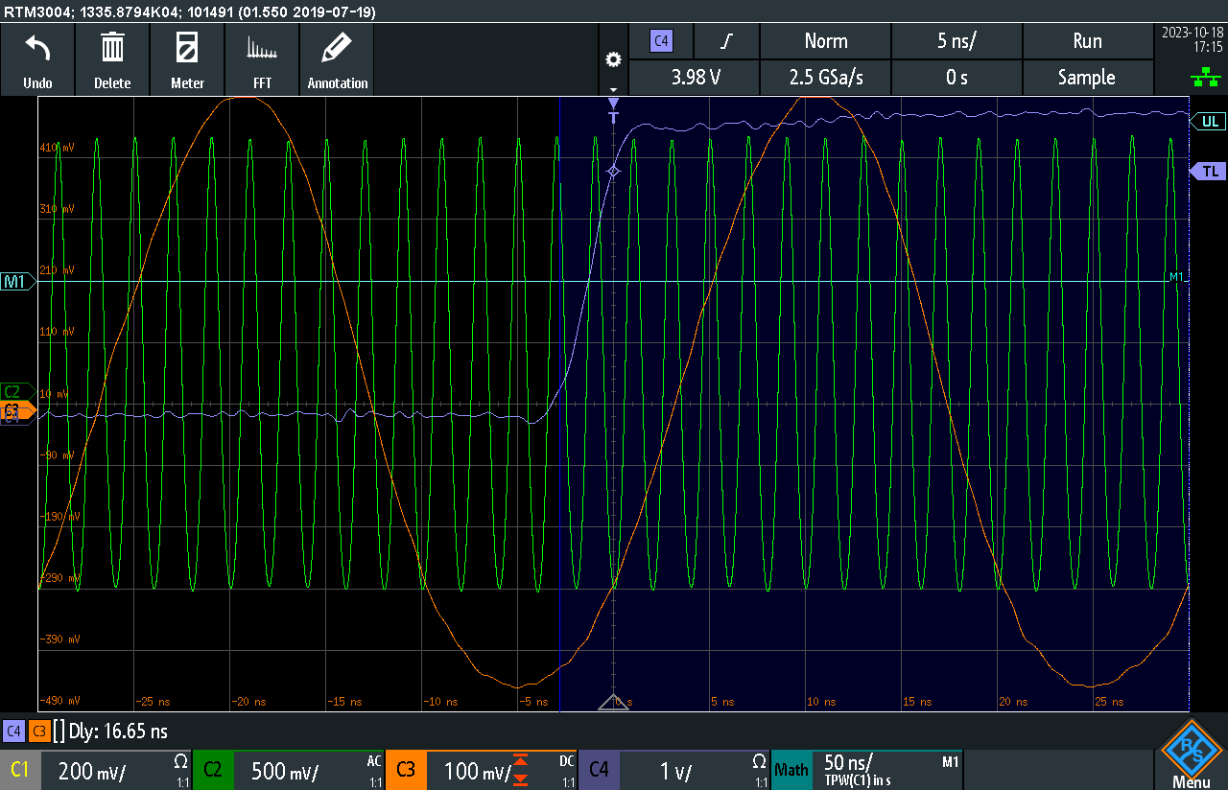The image size is (1228, 790).
Task: Click the Delete trash can icon
Action: point(112,48)
